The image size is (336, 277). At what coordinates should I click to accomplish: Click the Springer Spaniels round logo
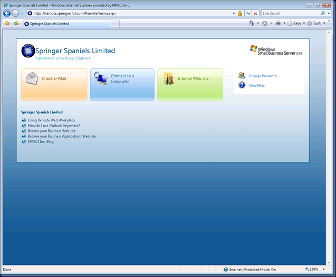[28, 50]
